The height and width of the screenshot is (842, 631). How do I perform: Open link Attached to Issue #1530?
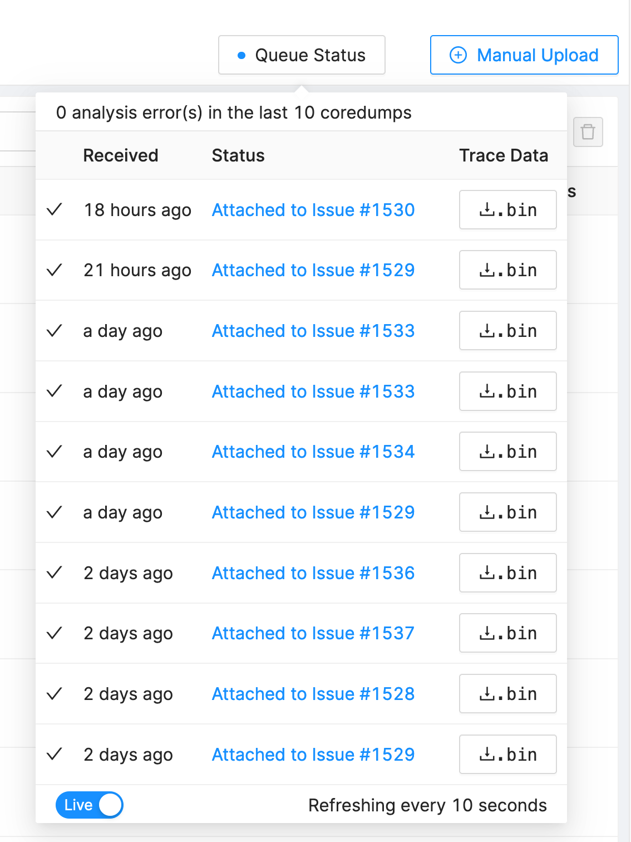313,210
